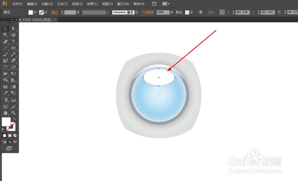Select the Ellipse tool
Screen dimensions: 298x181
point(13,48)
